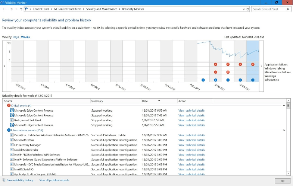Click the Up folder arrow button

pyautogui.click(x=22, y=9)
